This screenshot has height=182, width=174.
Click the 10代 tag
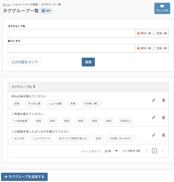click(38, 121)
